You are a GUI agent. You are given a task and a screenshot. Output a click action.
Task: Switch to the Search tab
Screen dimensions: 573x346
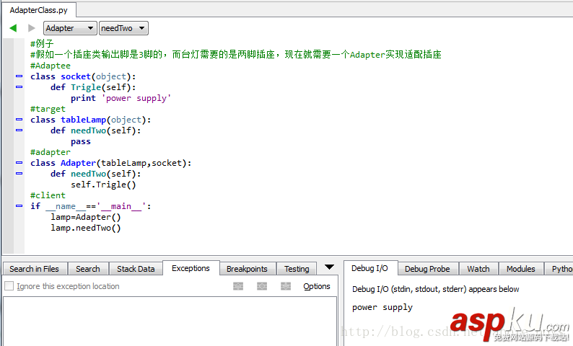coord(88,269)
